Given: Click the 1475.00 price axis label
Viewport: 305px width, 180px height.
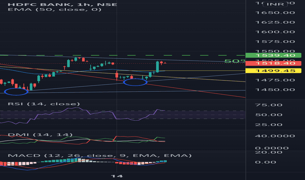Looking at the screenshot, I should pyautogui.click(x=275, y=80).
